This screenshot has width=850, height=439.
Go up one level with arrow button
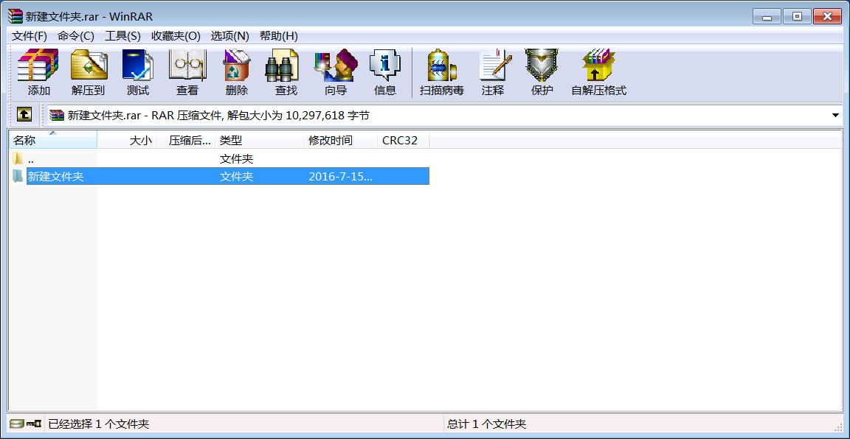[24, 114]
